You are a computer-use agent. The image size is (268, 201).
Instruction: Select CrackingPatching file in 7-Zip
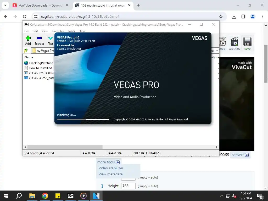39,63
